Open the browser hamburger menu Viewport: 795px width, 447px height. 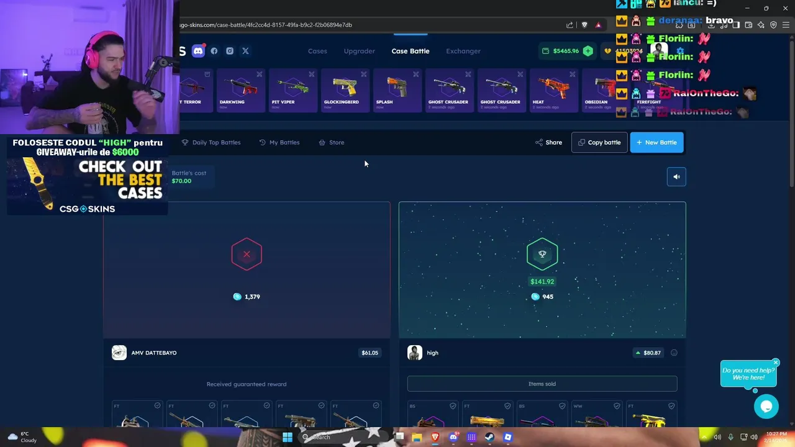point(786,25)
